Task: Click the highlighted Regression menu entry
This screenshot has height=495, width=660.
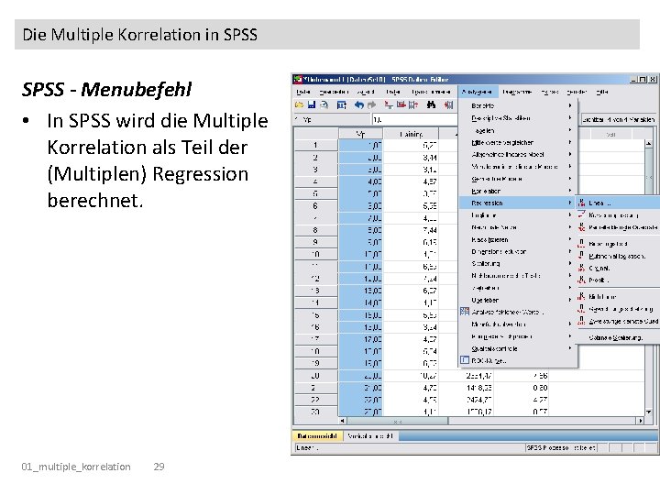Action: (518, 203)
